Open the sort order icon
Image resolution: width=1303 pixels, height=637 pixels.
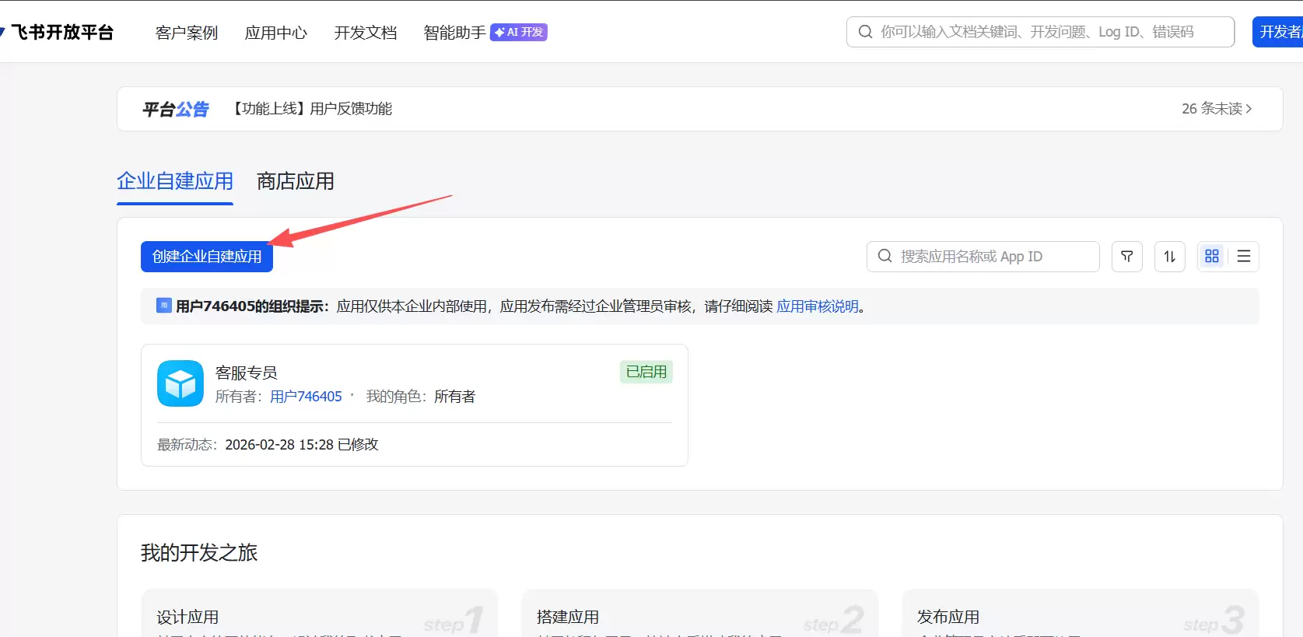coord(1169,257)
